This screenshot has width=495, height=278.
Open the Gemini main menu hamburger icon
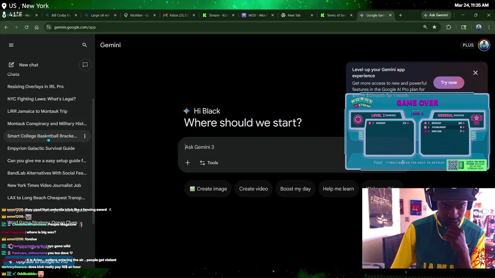click(x=11, y=45)
